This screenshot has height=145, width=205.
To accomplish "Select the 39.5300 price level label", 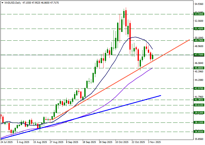I will [x=199, y=113].
